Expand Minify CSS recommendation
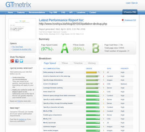This screenshot has height=132, width=145. 47,119
